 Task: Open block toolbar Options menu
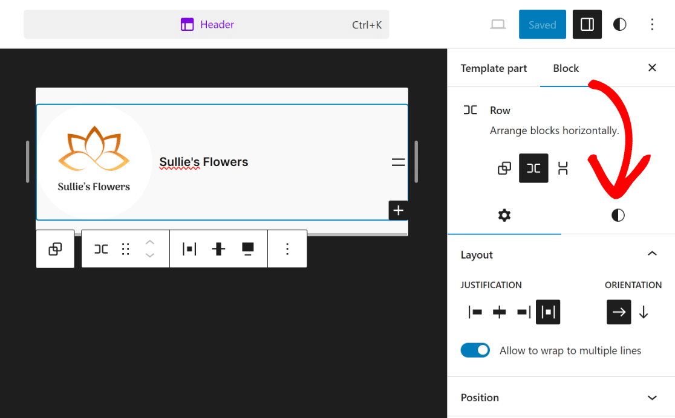[x=287, y=248]
